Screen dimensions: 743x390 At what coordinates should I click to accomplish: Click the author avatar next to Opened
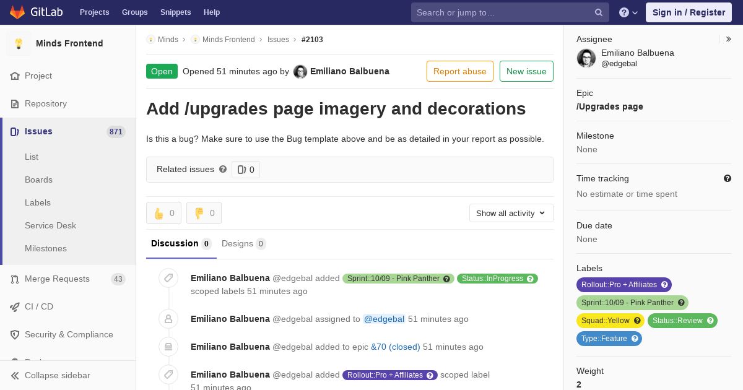click(x=300, y=71)
